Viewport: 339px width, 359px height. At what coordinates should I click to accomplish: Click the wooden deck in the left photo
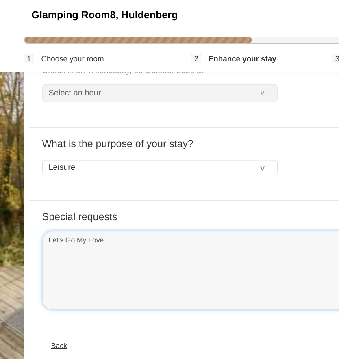pos(12,309)
